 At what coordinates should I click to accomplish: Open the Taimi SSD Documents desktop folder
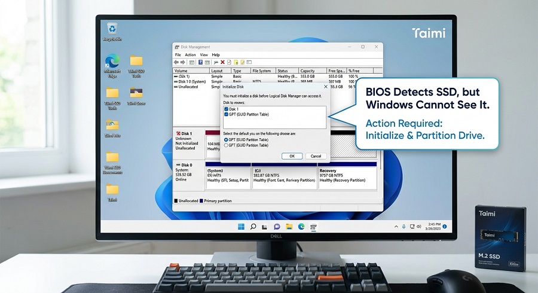[112, 163]
